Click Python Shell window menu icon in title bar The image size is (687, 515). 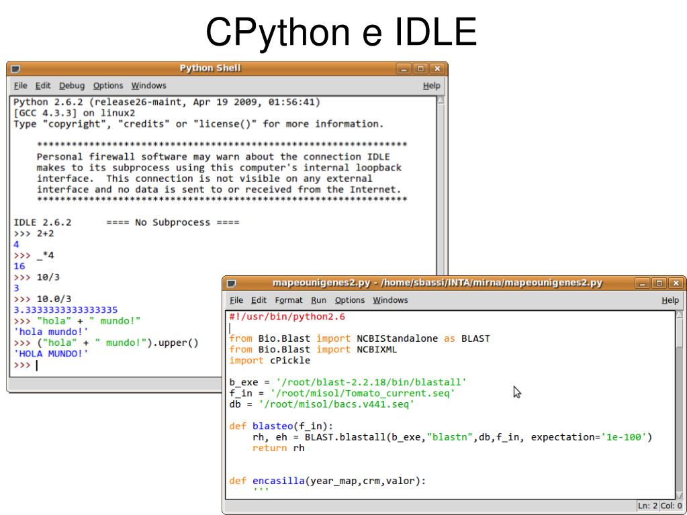(x=15, y=68)
